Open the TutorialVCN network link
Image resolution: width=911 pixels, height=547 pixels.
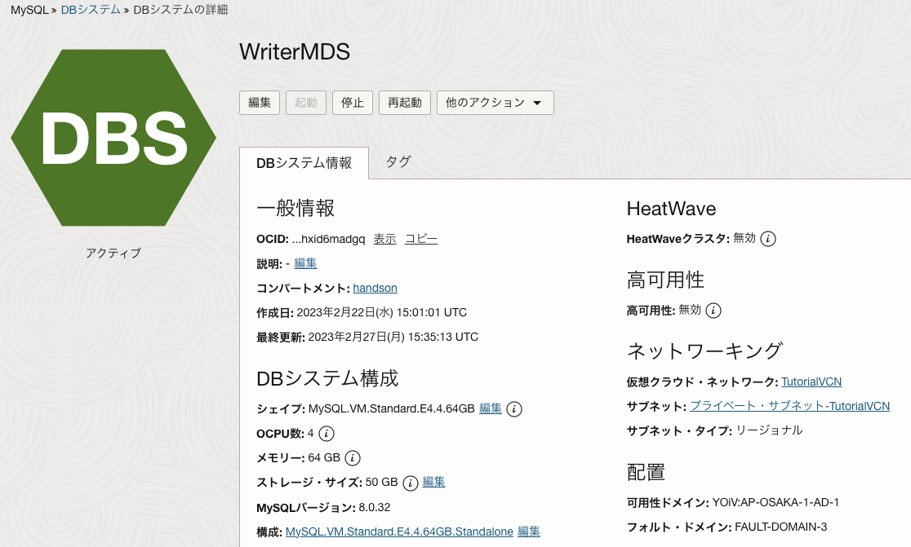click(x=811, y=382)
